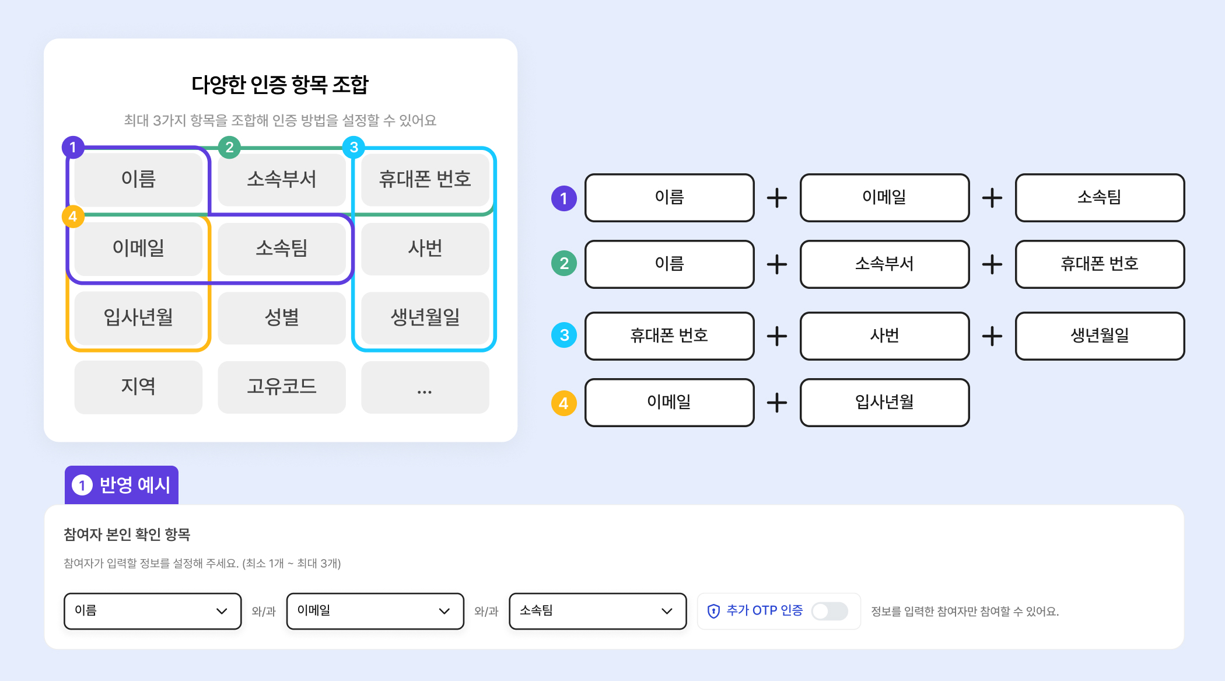The image size is (1225, 681).
Task: Click the 생년월일 box in combination row 3
Action: pos(1100,336)
